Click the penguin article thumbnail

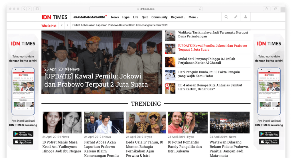pos(170,75)
